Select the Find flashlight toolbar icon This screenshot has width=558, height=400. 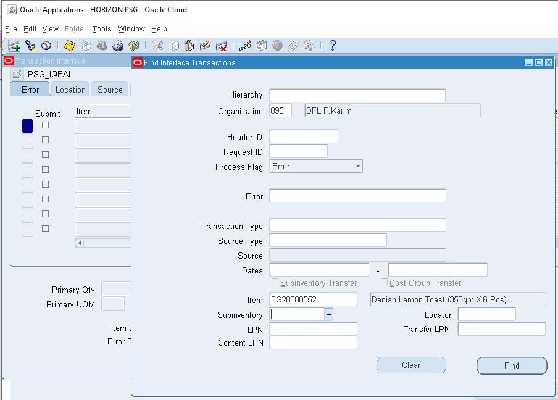click(x=29, y=45)
